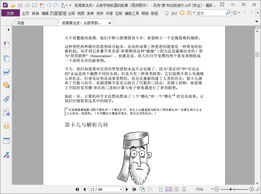Screen dimensions: 261x194
Task: Switch to single page view
Action: [x=161, y=189]
